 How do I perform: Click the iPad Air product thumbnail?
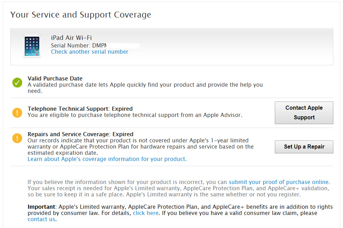[32, 46]
